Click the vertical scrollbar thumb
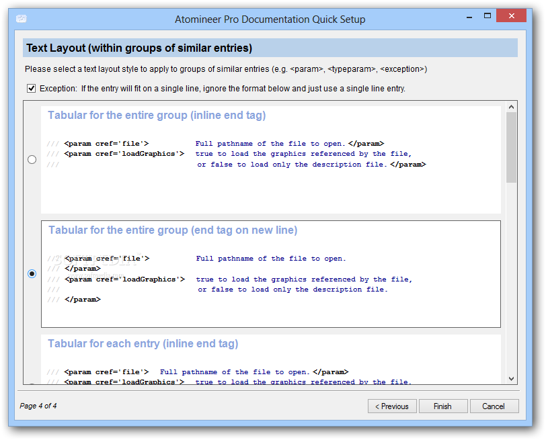 pos(511,148)
